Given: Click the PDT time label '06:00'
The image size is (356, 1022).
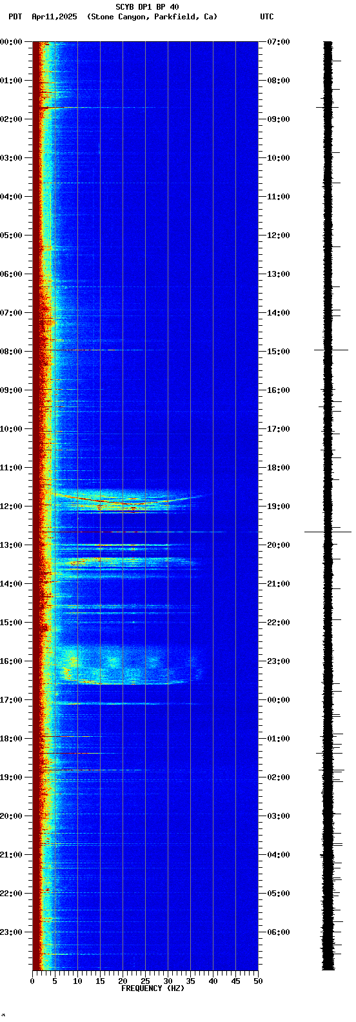Looking at the screenshot, I should tap(12, 274).
